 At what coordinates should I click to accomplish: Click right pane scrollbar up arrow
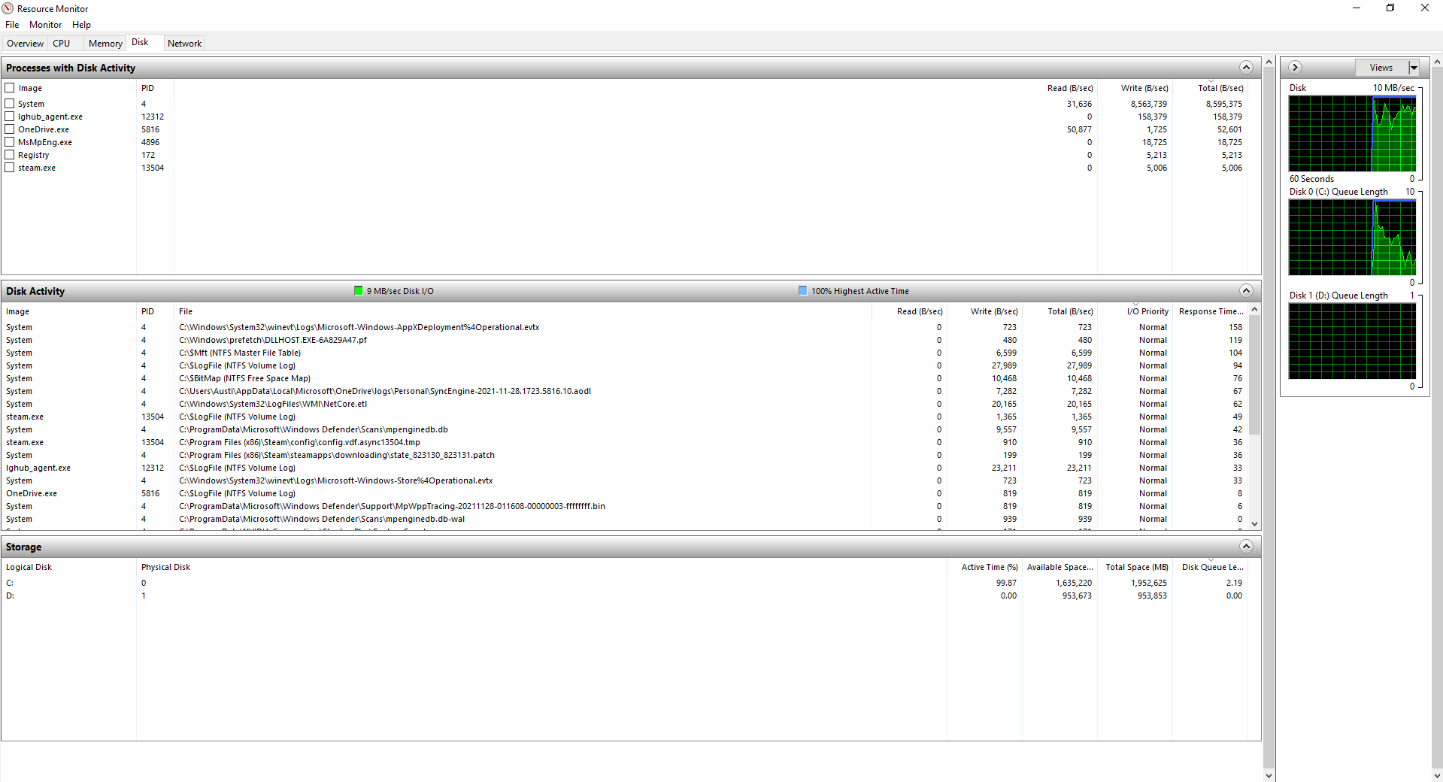pyautogui.click(x=1437, y=62)
